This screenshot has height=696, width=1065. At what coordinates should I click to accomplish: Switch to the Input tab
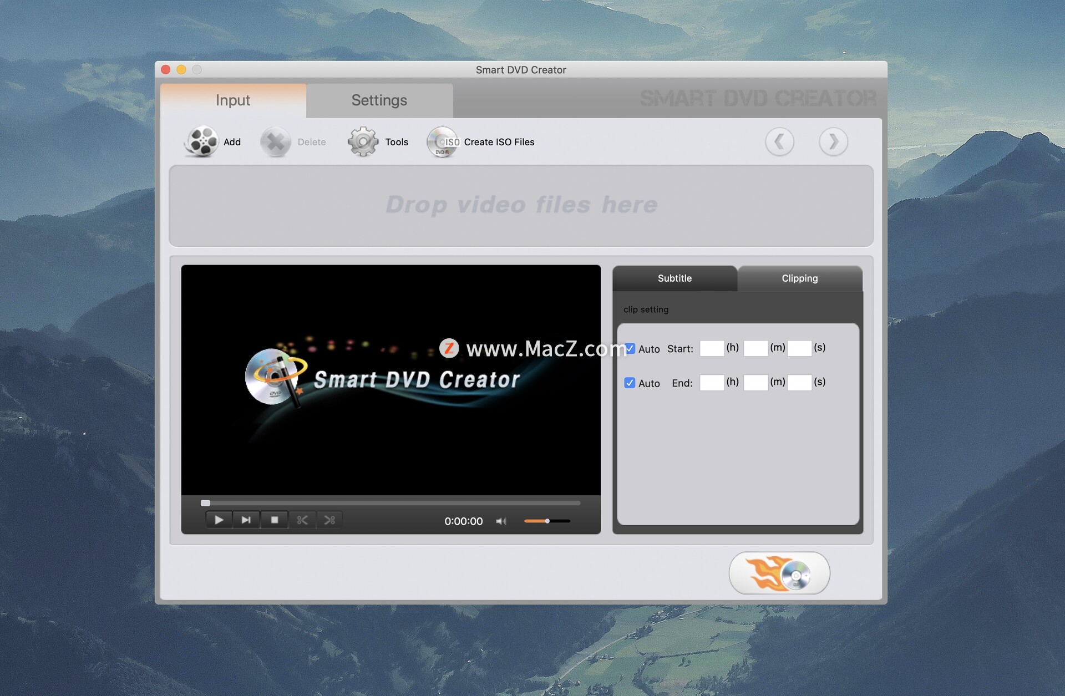[x=233, y=100]
